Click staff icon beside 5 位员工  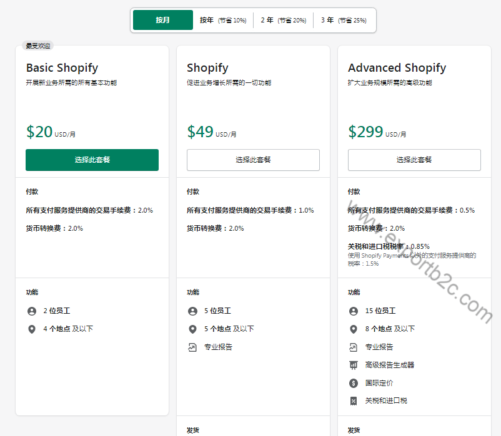[192, 311]
